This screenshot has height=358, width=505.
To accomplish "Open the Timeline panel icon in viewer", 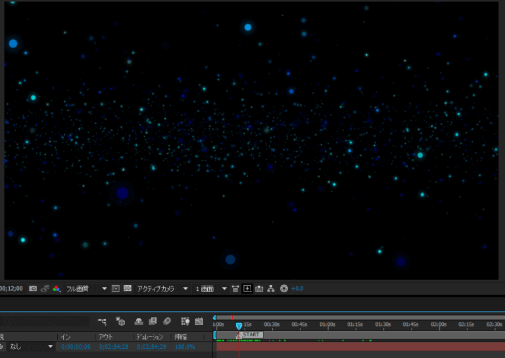I will point(259,288).
